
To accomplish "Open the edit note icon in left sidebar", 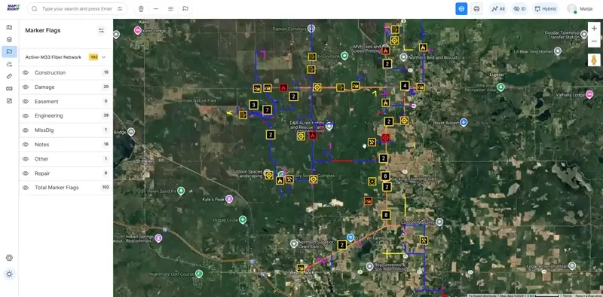I will [9, 101].
